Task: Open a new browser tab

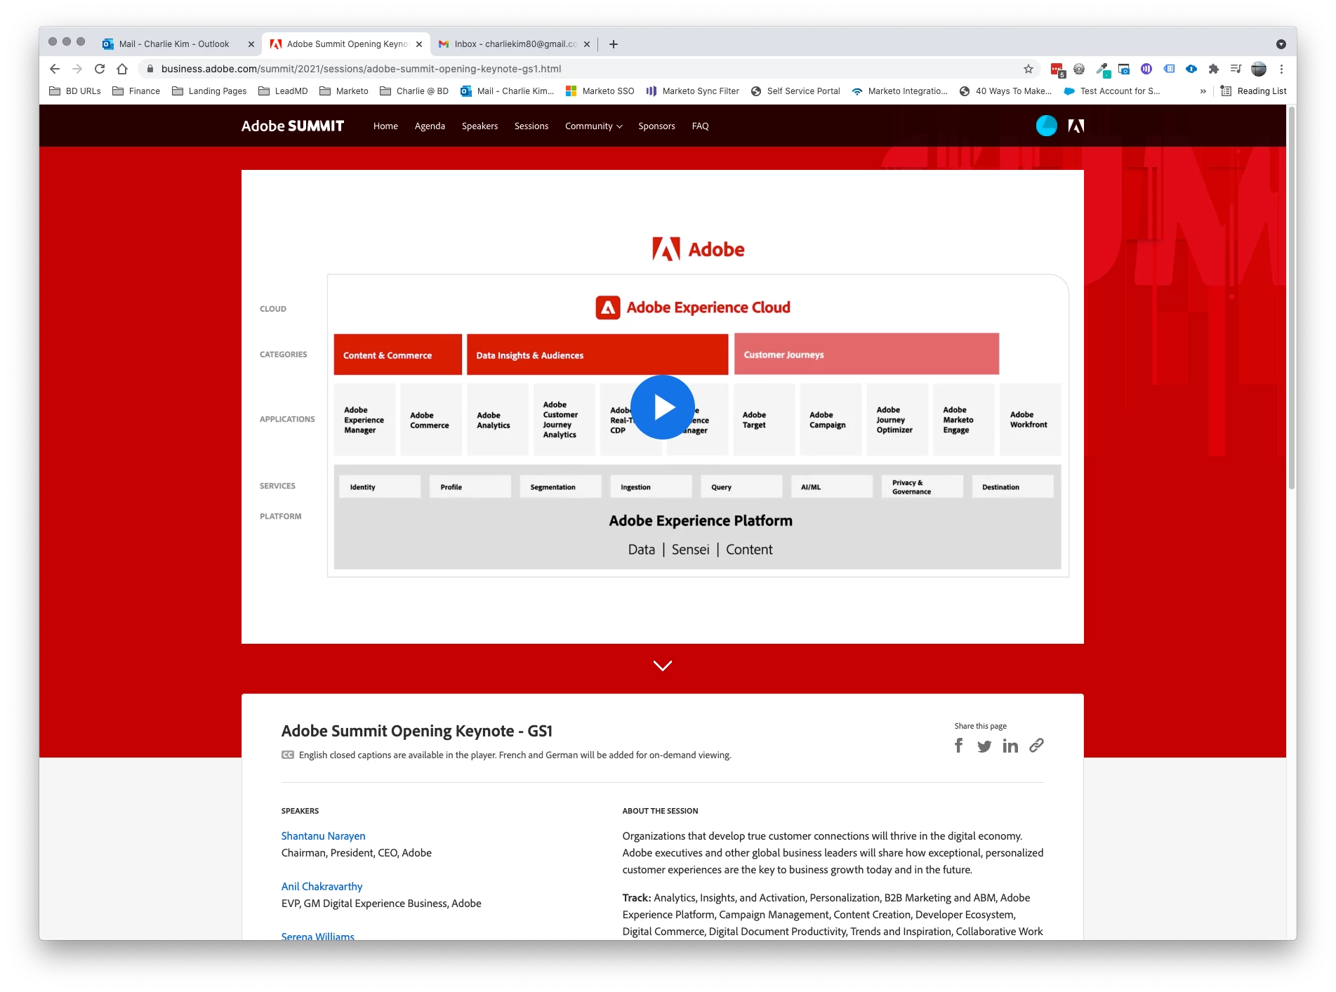Action: coord(614,44)
